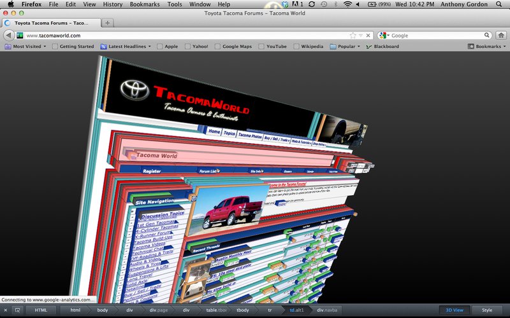This screenshot has height=318, width=510.
Task: Expand the Latest Headlines feed dropdown
Action: [x=126, y=46]
